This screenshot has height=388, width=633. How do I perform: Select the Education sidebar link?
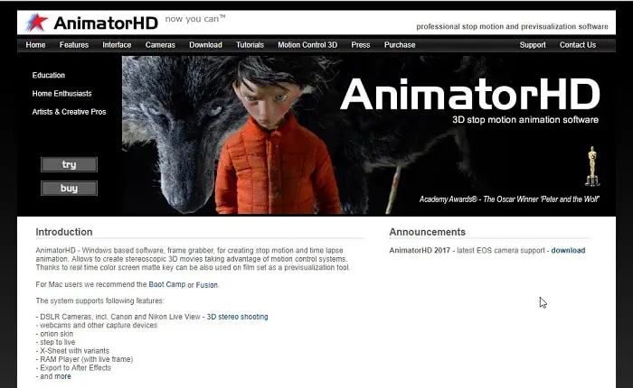tap(49, 75)
